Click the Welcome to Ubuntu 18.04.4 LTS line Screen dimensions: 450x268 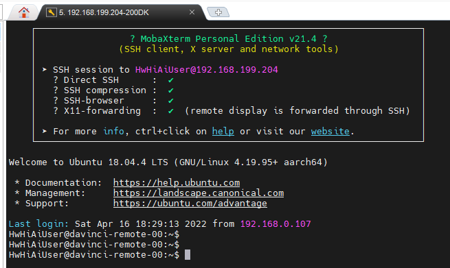[x=168, y=162]
